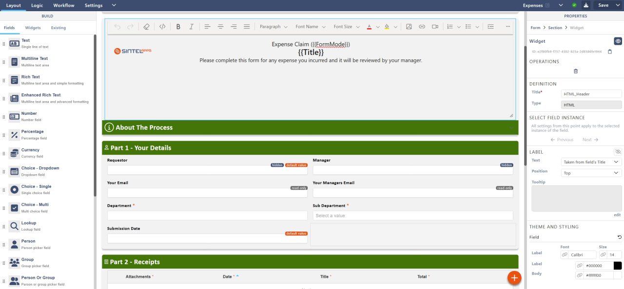Open the Layout tab
624x289 pixels.
pyautogui.click(x=14, y=5)
